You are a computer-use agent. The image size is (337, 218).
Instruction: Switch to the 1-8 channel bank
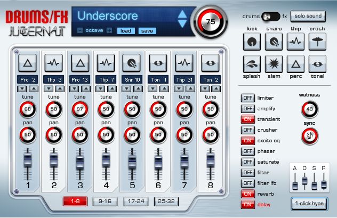(75, 201)
